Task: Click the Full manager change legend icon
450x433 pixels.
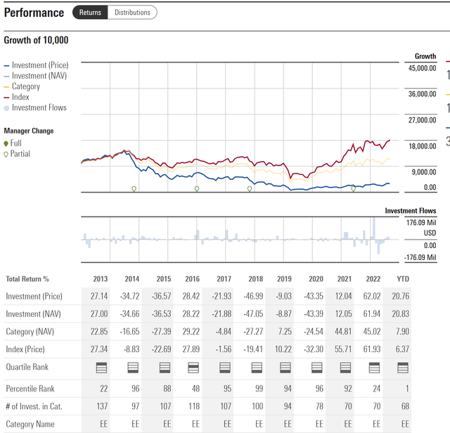Action: point(6,143)
